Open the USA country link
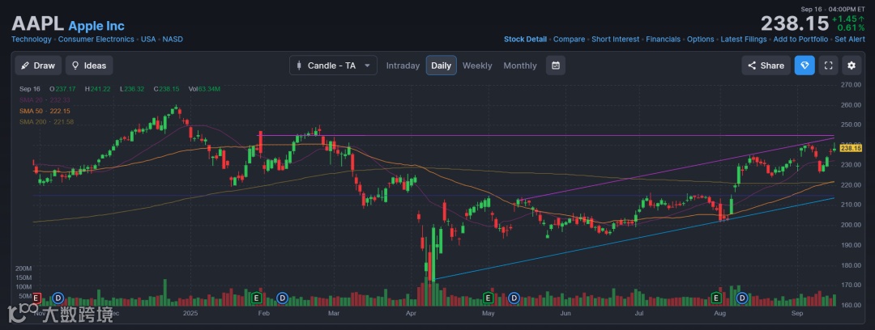875x330 pixels. coord(148,40)
